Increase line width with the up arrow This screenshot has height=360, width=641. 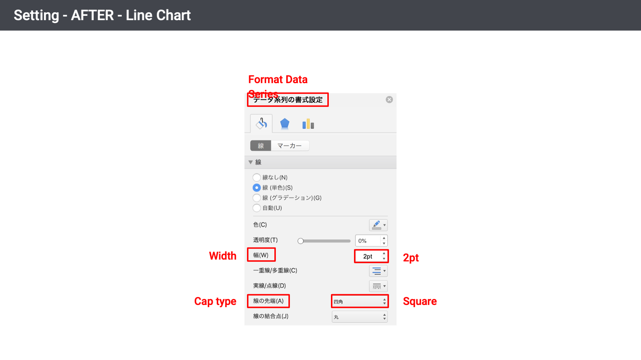[384, 253]
